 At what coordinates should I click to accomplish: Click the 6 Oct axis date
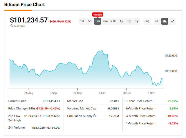click(x=102, y=93)
